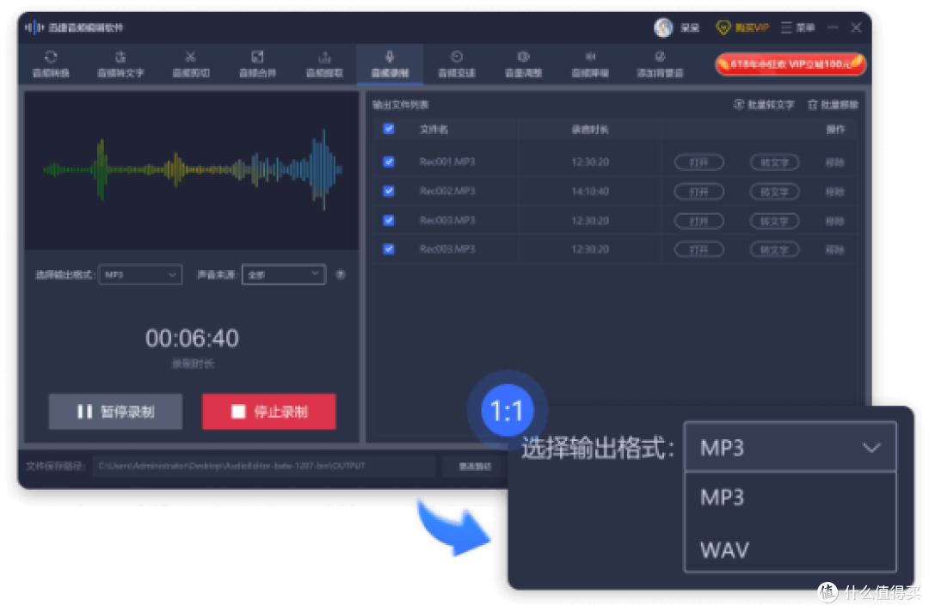Uncheck the Rec002.MP3 checkbox

coord(389,191)
